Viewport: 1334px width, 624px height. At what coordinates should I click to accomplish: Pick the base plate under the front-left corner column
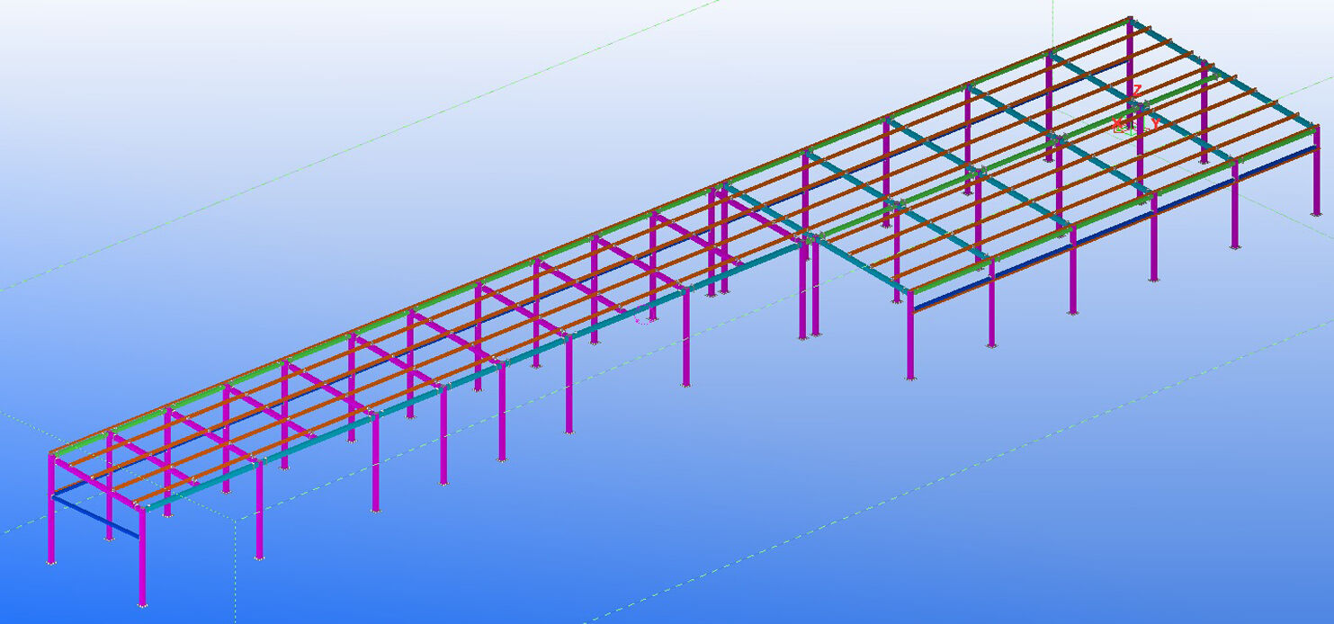coord(142,605)
